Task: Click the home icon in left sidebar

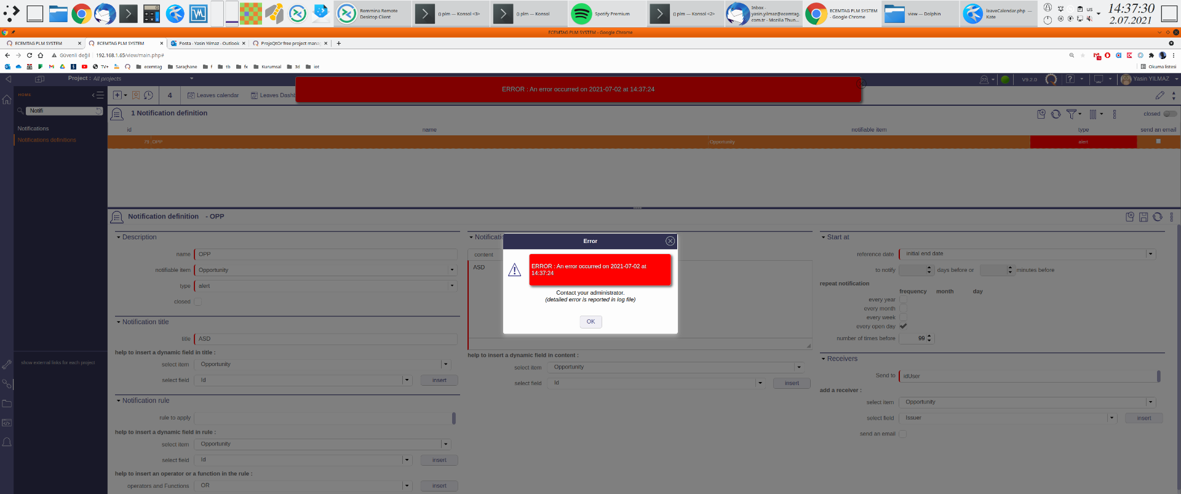Action: (7, 100)
